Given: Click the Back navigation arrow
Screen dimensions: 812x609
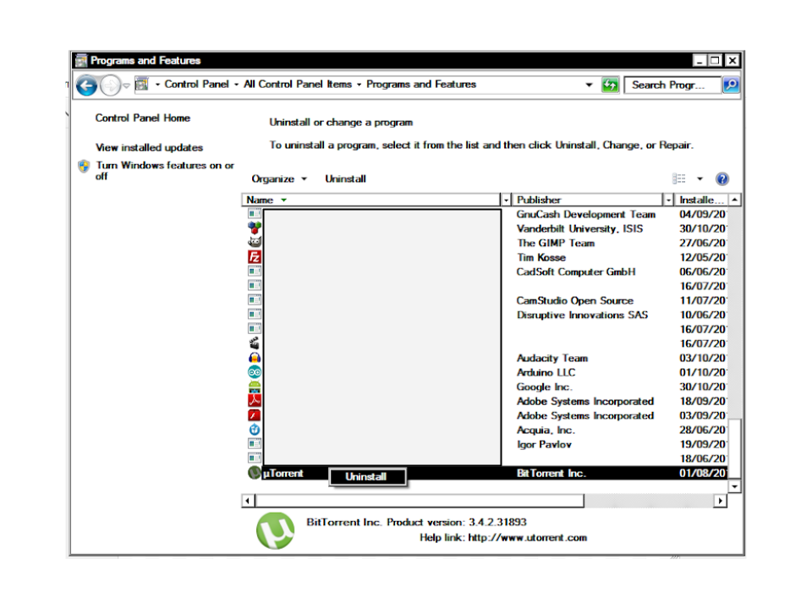Looking at the screenshot, I should [x=86, y=85].
